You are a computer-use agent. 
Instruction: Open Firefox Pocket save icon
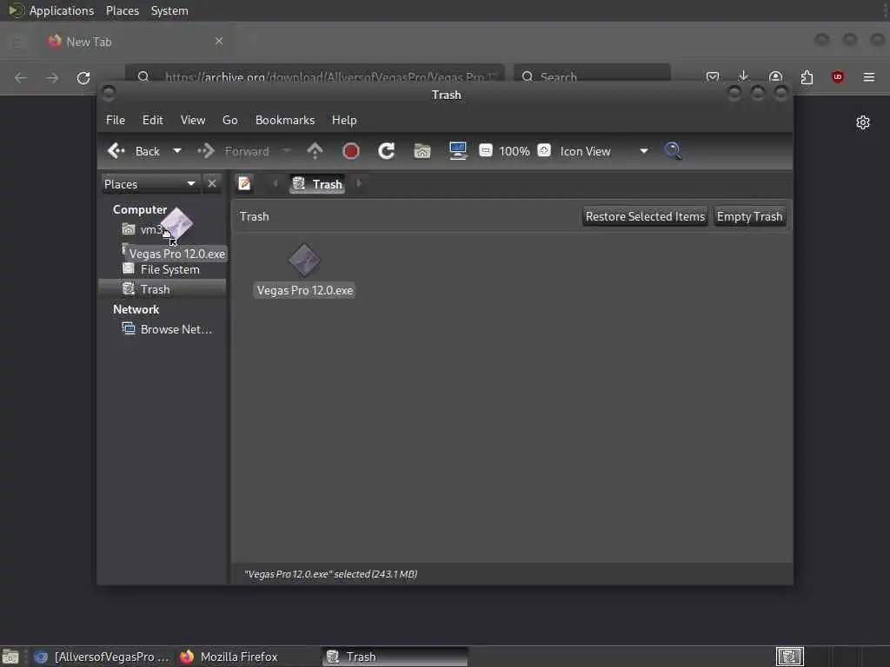pyautogui.click(x=713, y=77)
